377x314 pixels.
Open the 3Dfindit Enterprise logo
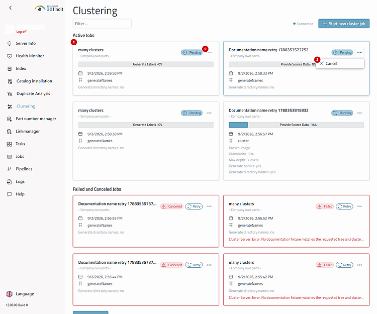point(49,9)
